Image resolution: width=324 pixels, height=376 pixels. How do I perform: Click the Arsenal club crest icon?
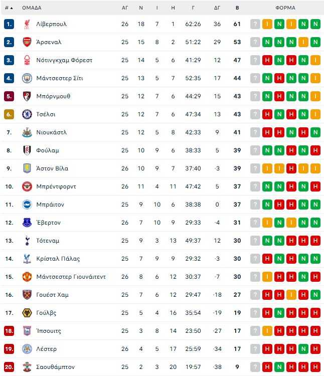[27, 42]
